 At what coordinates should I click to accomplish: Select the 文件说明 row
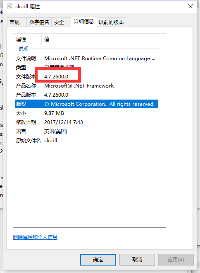point(87,58)
